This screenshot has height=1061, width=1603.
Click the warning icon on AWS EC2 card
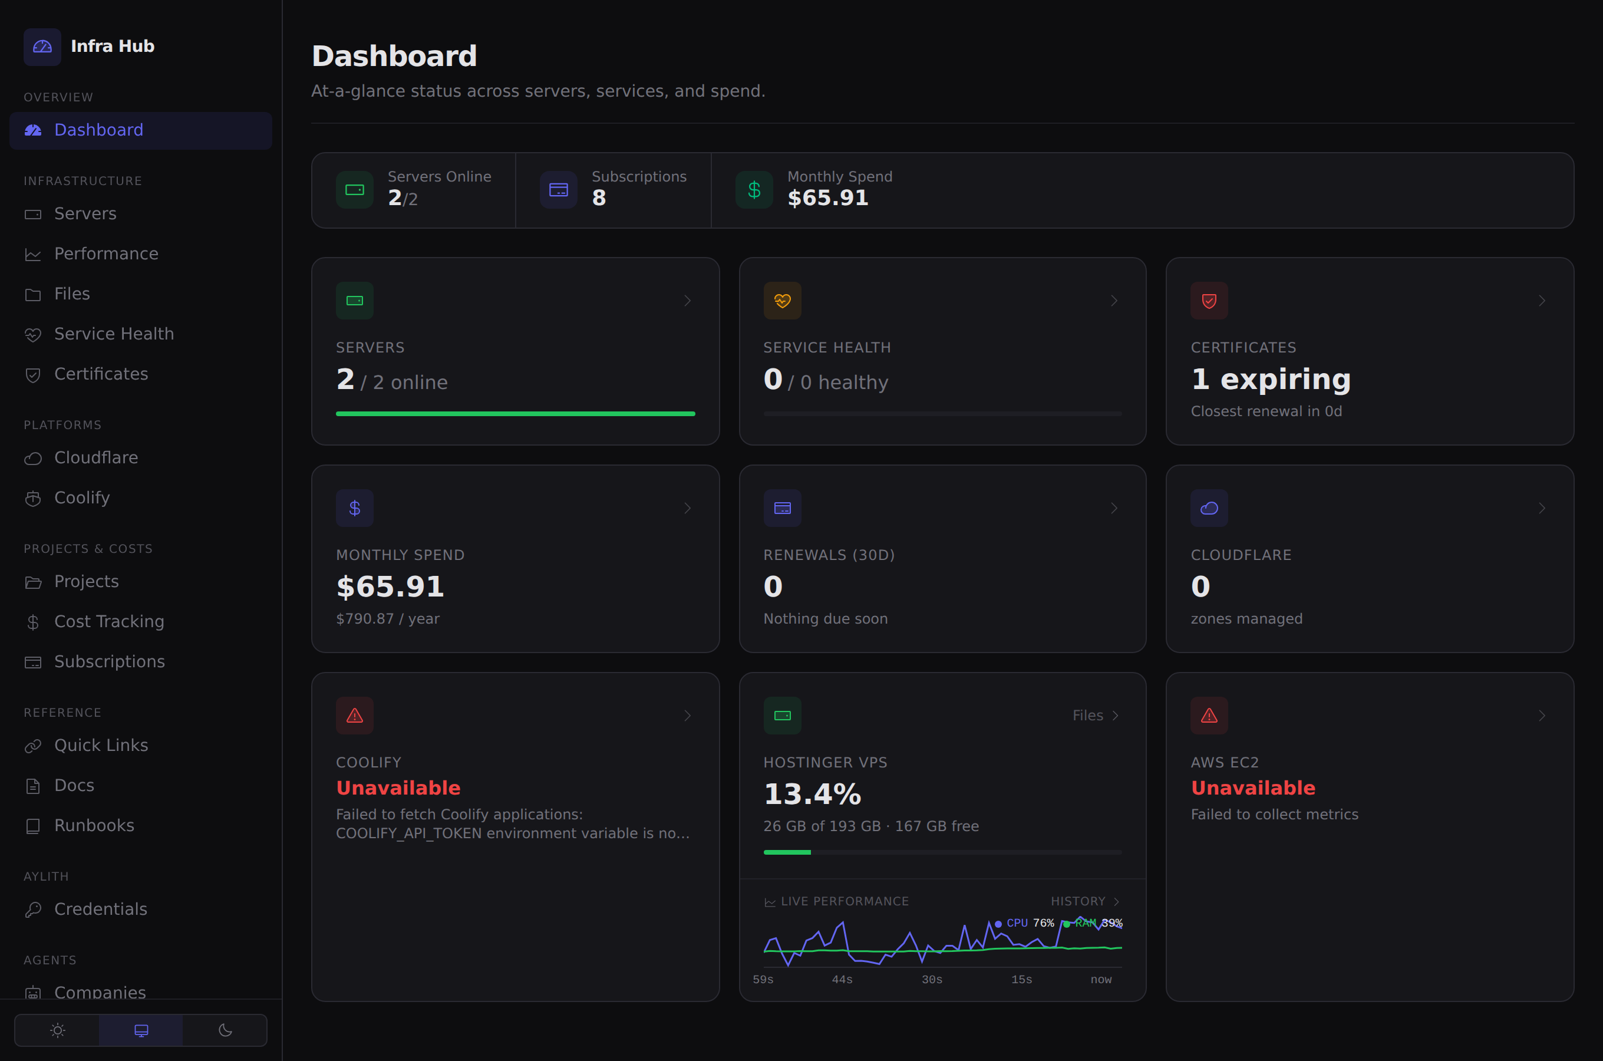pyautogui.click(x=1209, y=716)
